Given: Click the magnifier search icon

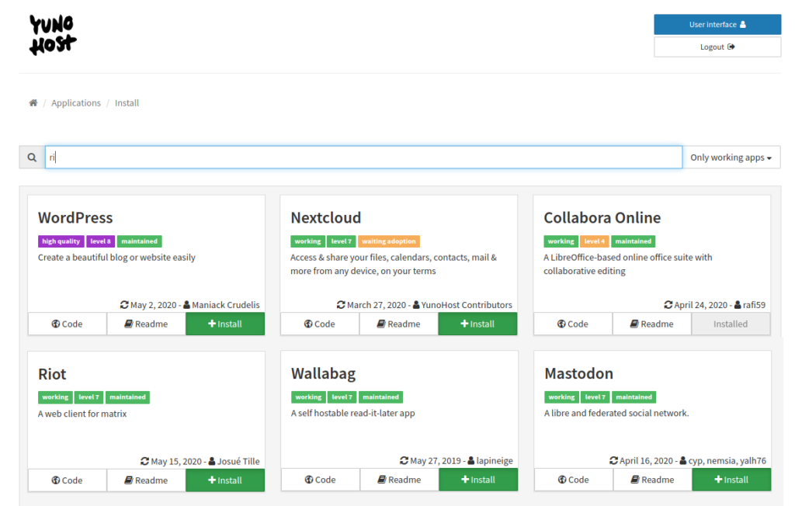Looking at the screenshot, I should click(x=32, y=158).
